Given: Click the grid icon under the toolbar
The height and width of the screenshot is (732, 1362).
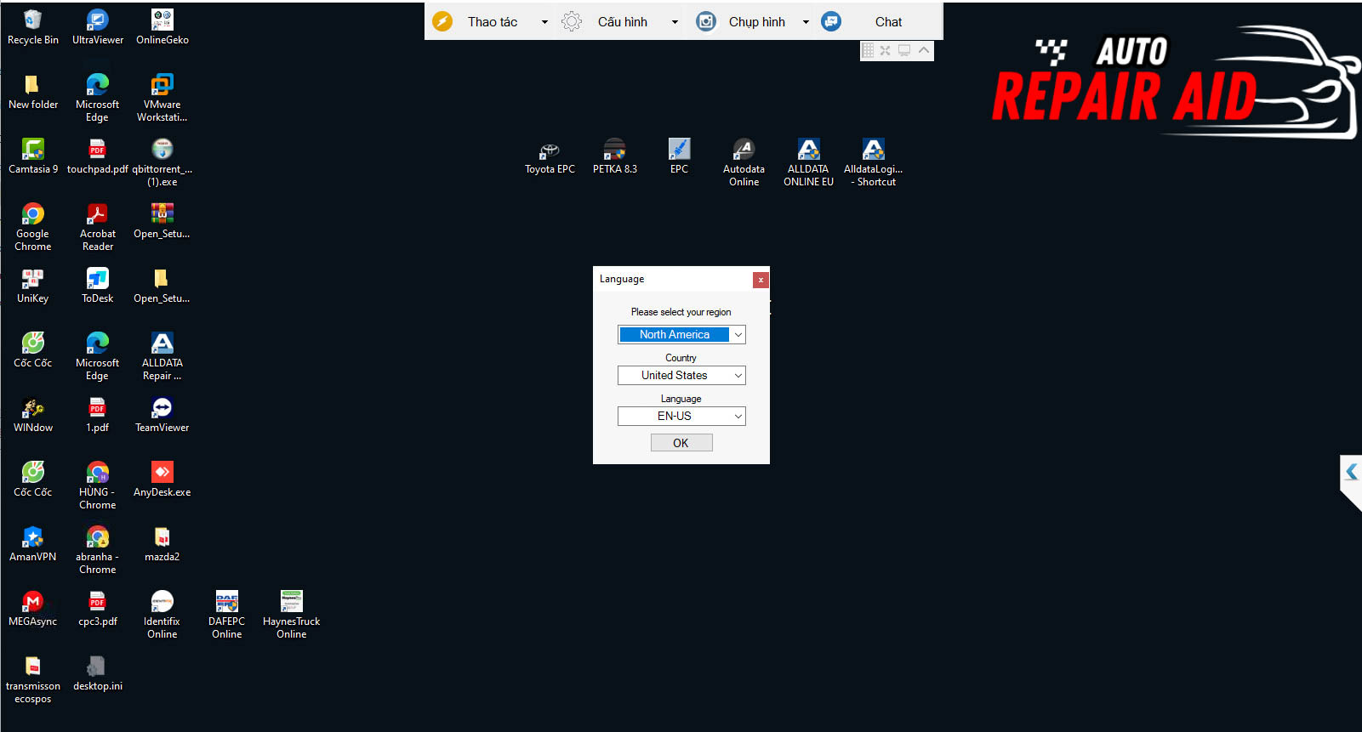Looking at the screenshot, I should (x=868, y=50).
